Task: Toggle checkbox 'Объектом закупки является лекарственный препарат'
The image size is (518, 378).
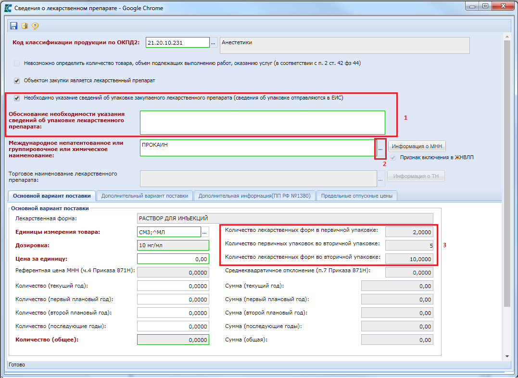Action: [17, 80]
